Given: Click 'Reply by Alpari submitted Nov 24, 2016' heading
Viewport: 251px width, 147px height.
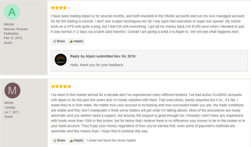Looking at the screenshot, I should [x=103, y=56].
